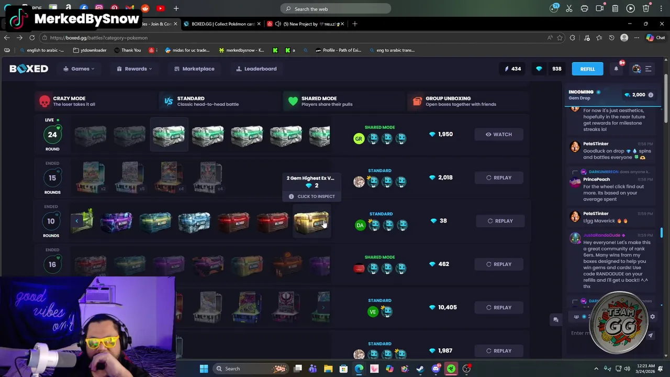Click the PrincePeach username in chat

coord(596,180)
